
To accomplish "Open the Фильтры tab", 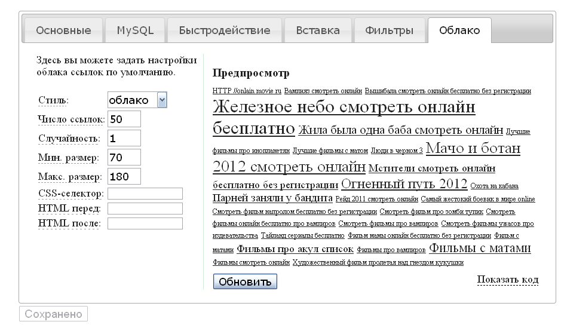I will coord(389,30).
